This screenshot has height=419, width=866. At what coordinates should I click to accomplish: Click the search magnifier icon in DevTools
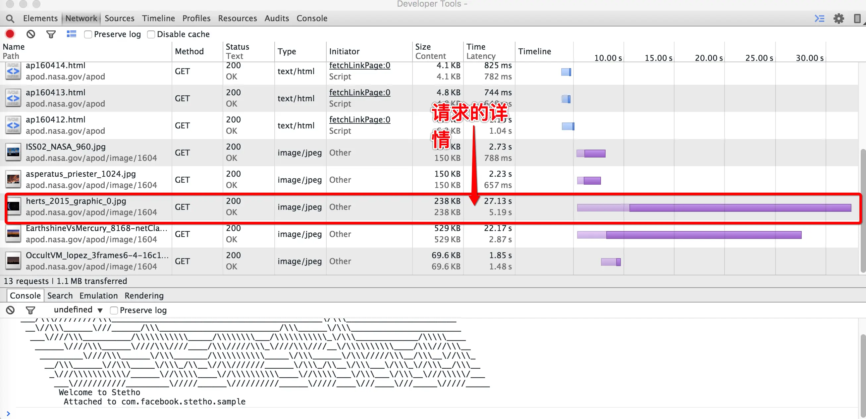click(x=10, y=19)
